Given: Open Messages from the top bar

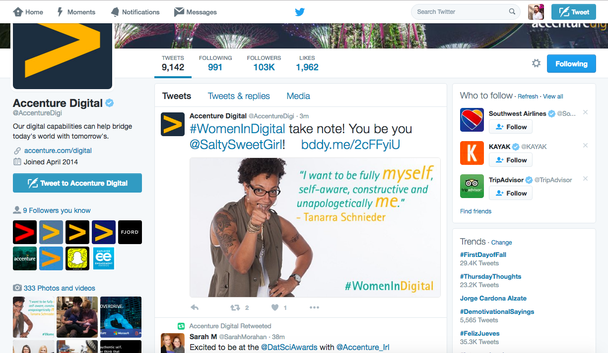Looking at the screenshot, I should click(x=196, y=12).
